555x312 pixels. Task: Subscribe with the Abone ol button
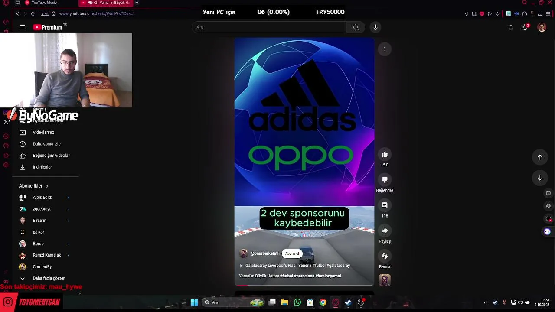[x=292, y=253]
